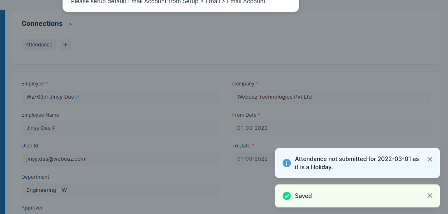Select the Employee field WZ-037
The width and height of the screenshot is (448, 214).
pyautogui.click(x=121, y=97)
